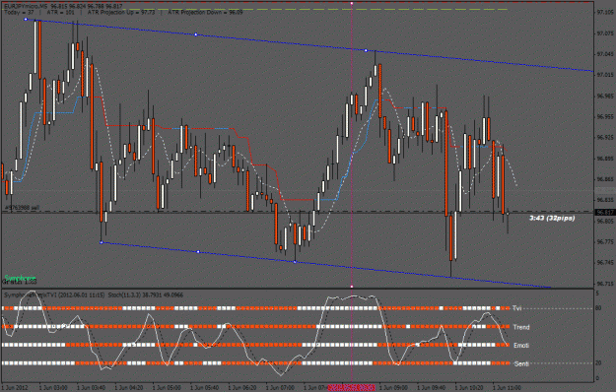Click the 97.015 price axis label
The image size is (616, 392).
click(x=605, y=75)
